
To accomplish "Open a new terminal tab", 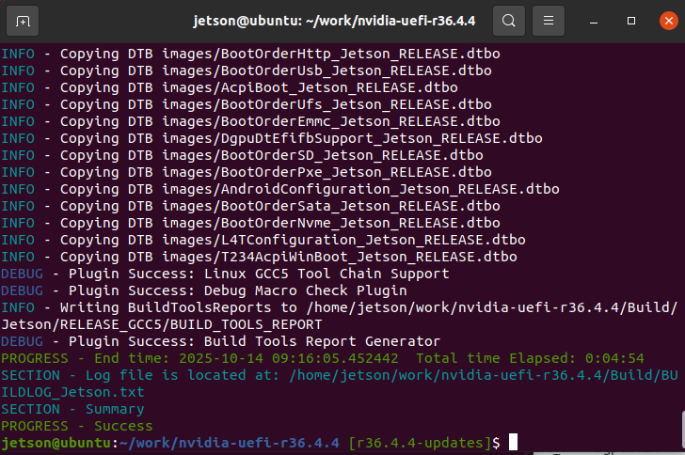I will [23, 20].
